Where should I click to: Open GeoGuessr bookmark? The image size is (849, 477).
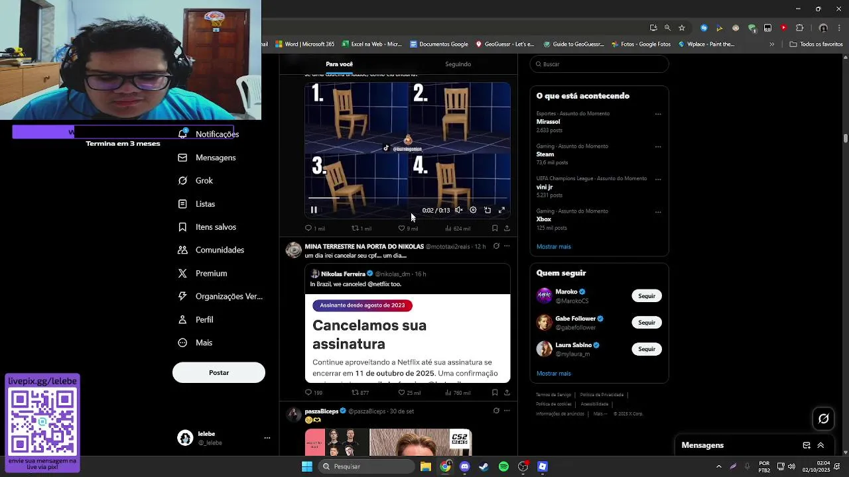pos(504,44)
